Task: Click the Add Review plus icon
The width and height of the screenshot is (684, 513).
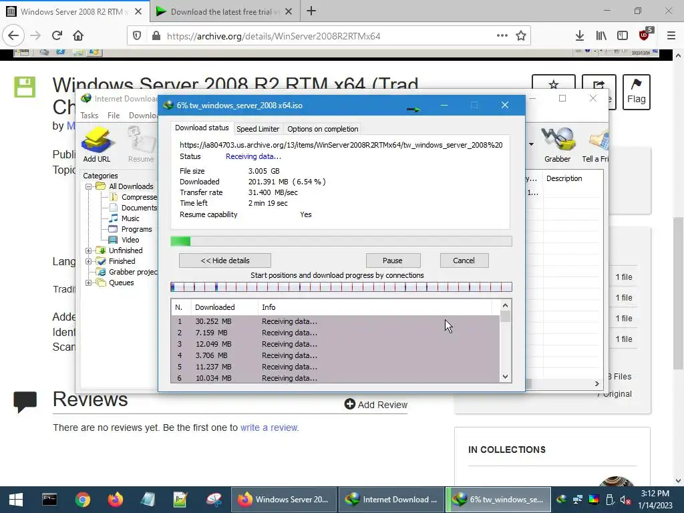Action: point(349,404)
